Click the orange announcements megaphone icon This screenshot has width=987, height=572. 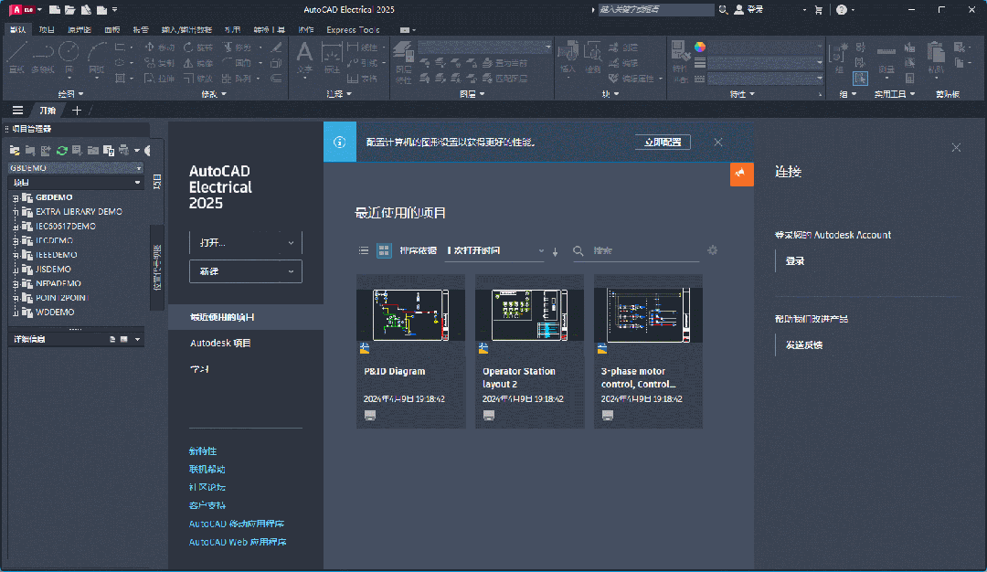pos(741,174)
